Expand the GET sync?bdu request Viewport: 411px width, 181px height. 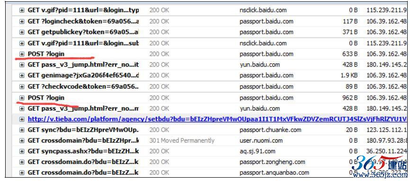[x=22, y=130]
